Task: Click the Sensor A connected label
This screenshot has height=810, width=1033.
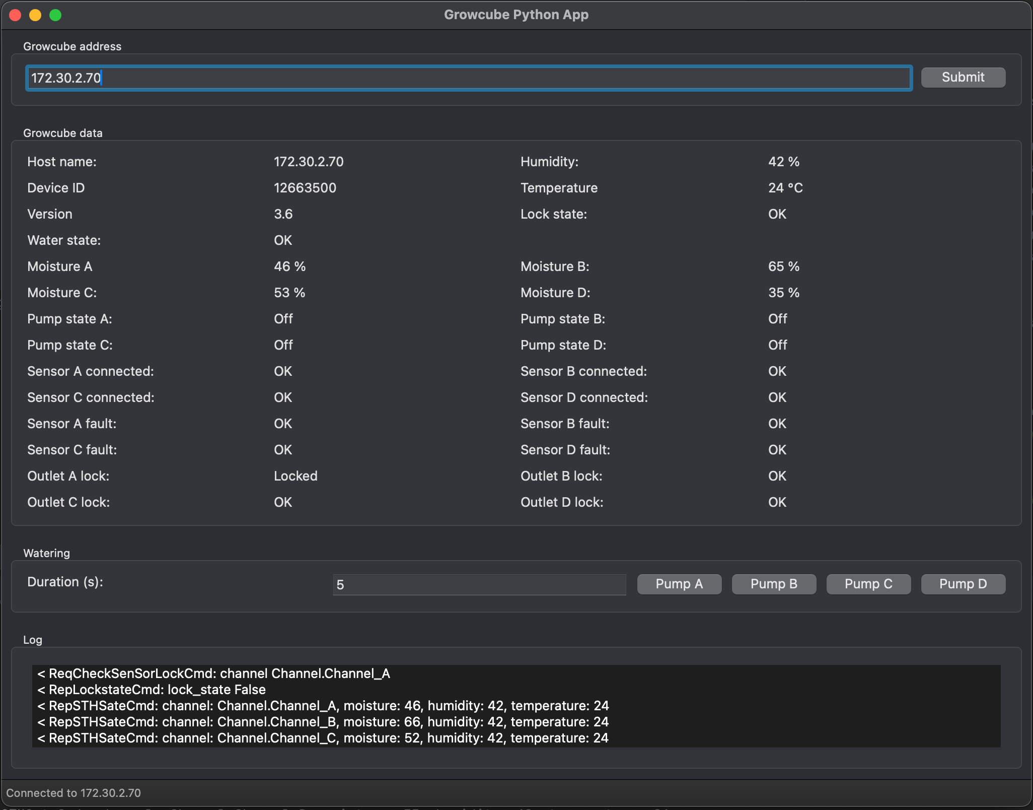Action: (91, 371)
